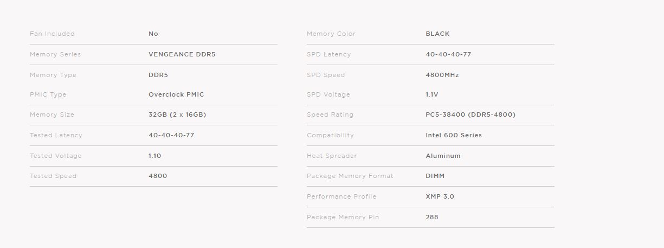Click the Performance Profile label
The height and width of the screenshot is (248, 664).
tap(341, 196)
